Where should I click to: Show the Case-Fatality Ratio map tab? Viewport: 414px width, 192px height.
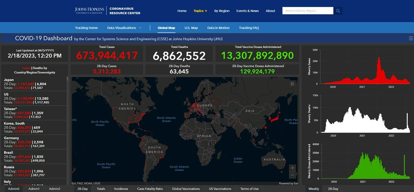150,189
